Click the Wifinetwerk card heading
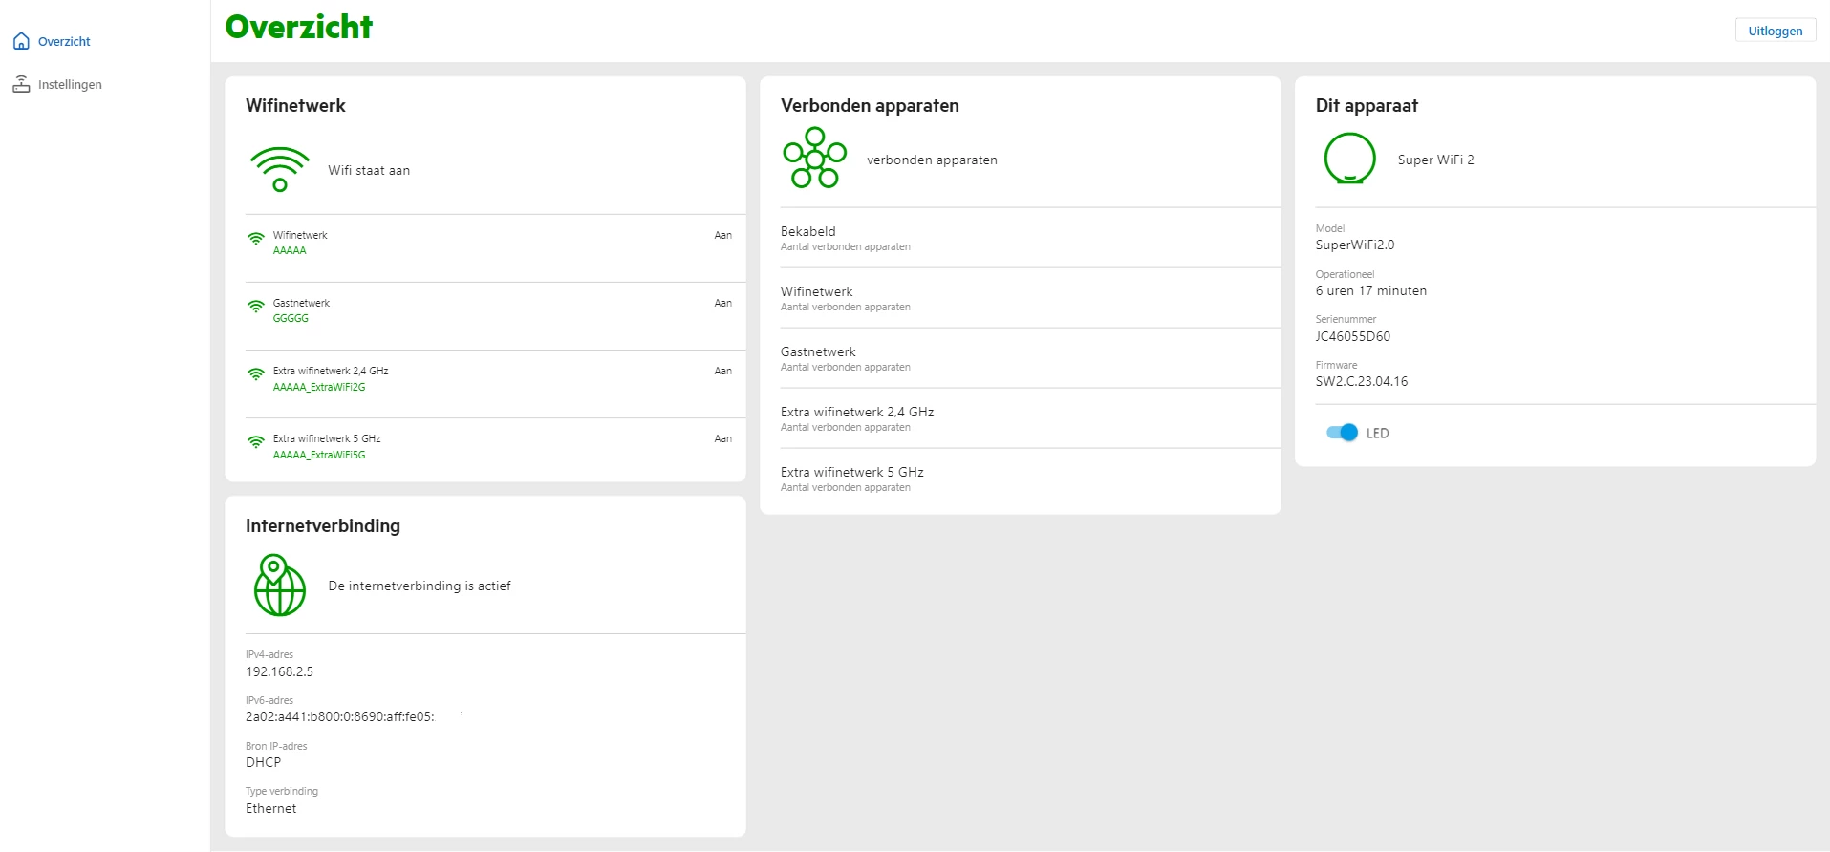 [295, 106]
